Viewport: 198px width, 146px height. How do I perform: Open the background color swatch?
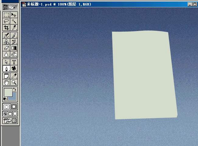click(14, 99)
